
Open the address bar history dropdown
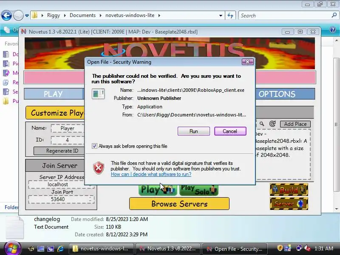(x=221, y=16)
